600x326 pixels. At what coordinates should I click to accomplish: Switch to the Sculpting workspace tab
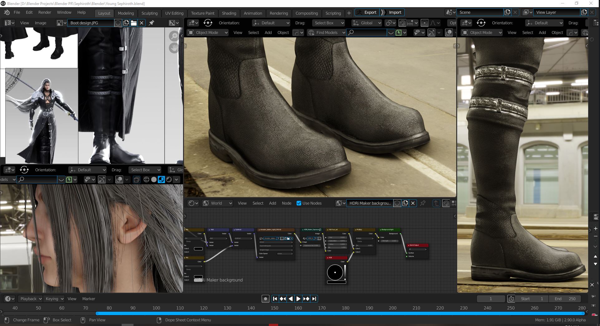click(x=149, y=13)
